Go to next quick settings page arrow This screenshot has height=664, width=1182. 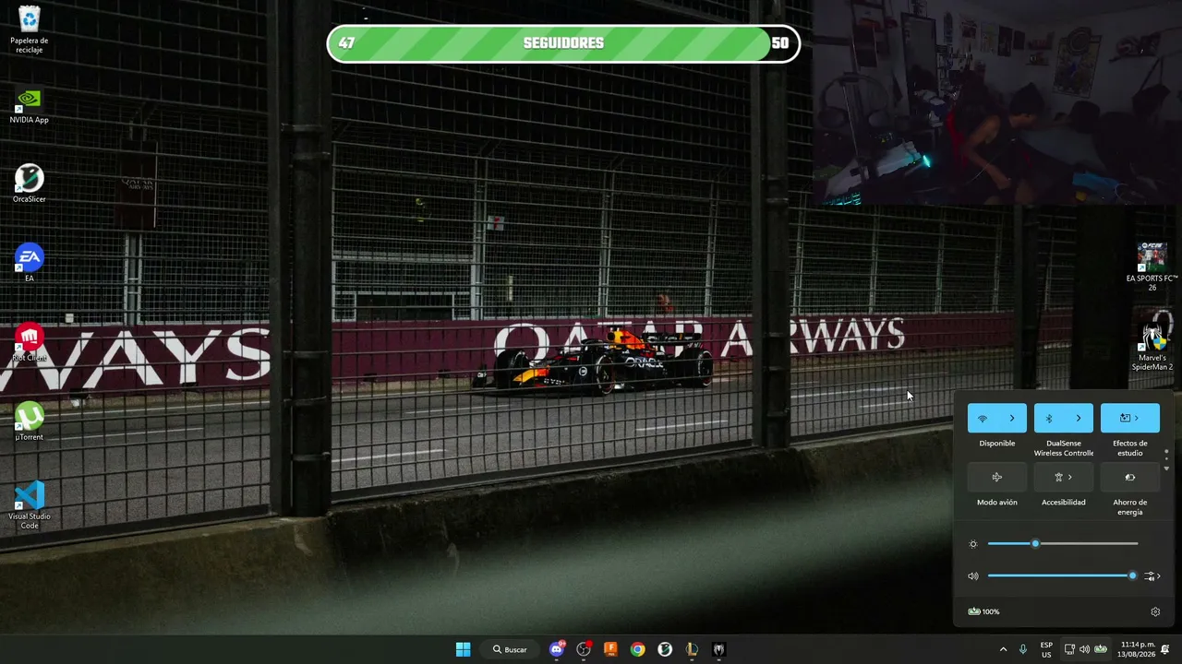click(x=1166, y=468)
